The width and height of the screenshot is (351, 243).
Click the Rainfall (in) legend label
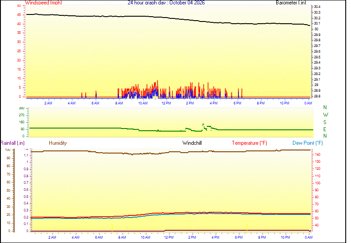(12, 143)
